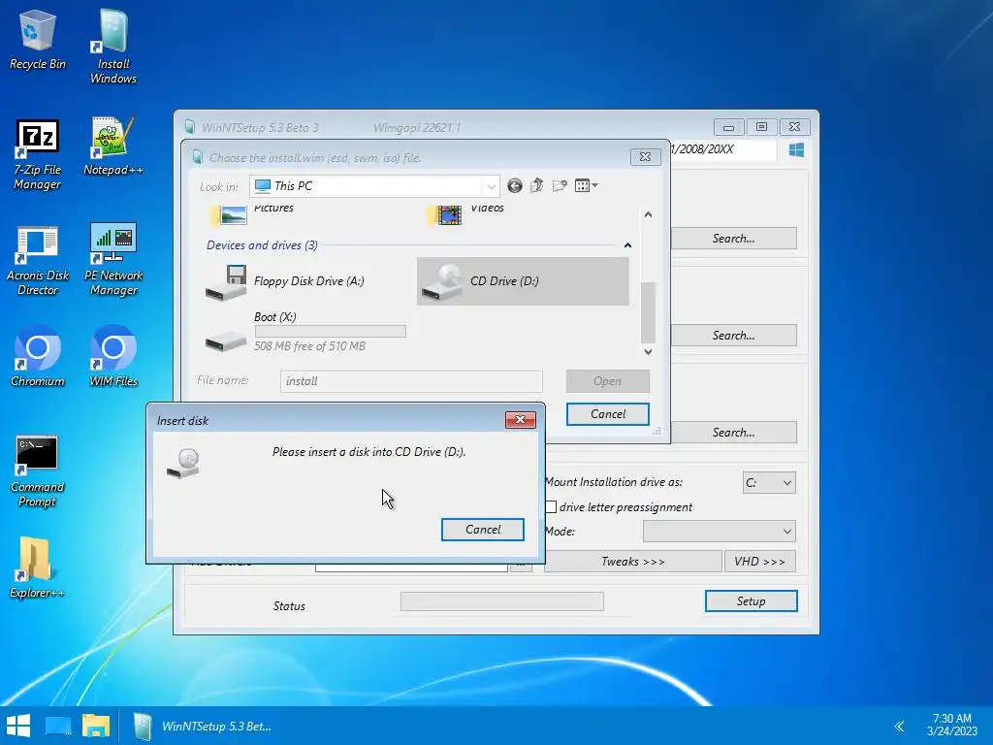Click the Windows logo icon in WinNTSetup
The width and height of the screenshot is (993, 745).
(797, 150)
